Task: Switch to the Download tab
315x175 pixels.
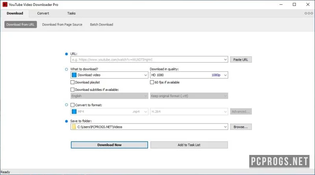Action: tap(15, 13)
